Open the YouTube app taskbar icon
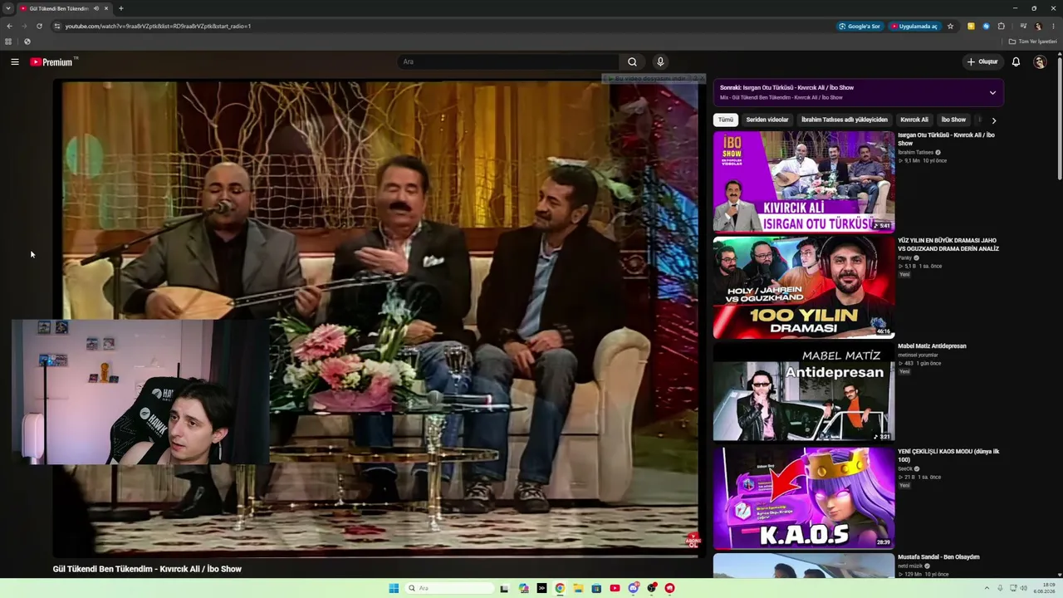Screen dimensions: 1063x598 pyautogui.click(x=615, y=588)
